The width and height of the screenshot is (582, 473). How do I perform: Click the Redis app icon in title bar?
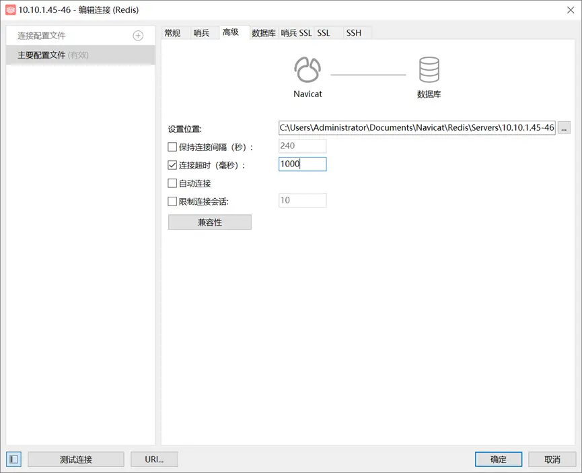10,9
